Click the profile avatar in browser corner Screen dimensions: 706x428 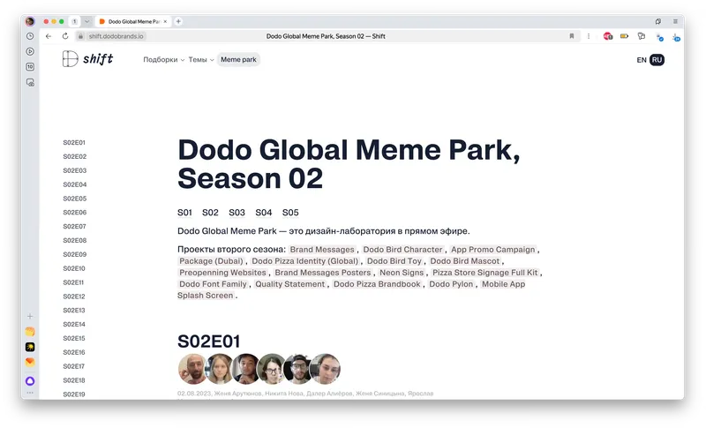(30, 21)
